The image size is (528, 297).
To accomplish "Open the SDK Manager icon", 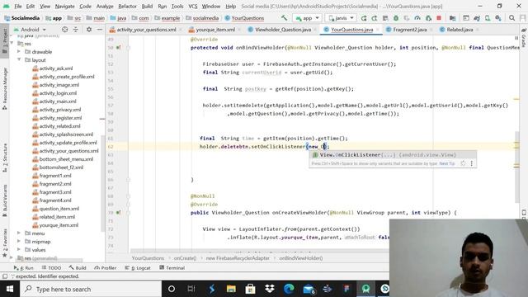I will tap(498, 18).
